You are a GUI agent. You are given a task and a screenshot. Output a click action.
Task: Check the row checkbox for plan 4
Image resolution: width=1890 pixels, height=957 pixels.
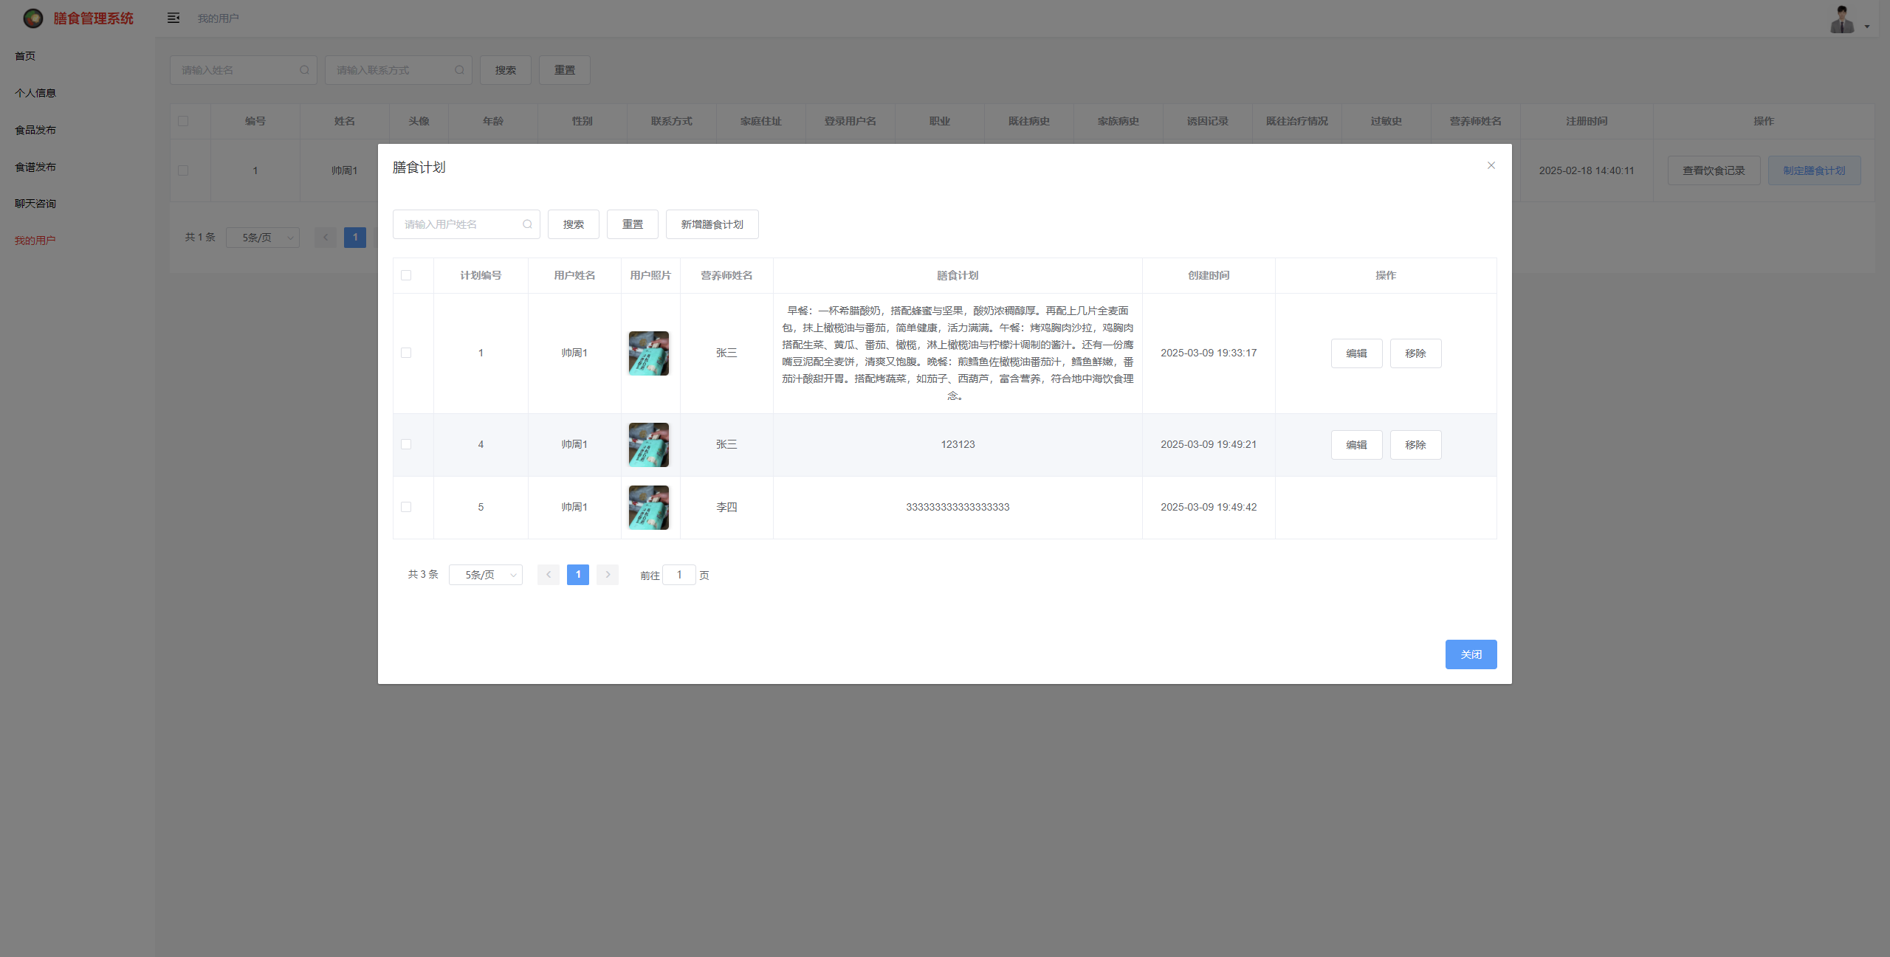(406, 444)
